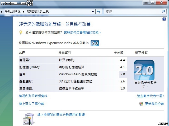Screen dimensions: 169x126
Task: Open 檢視和列印詳細資料 link
Action: [33, 96]
